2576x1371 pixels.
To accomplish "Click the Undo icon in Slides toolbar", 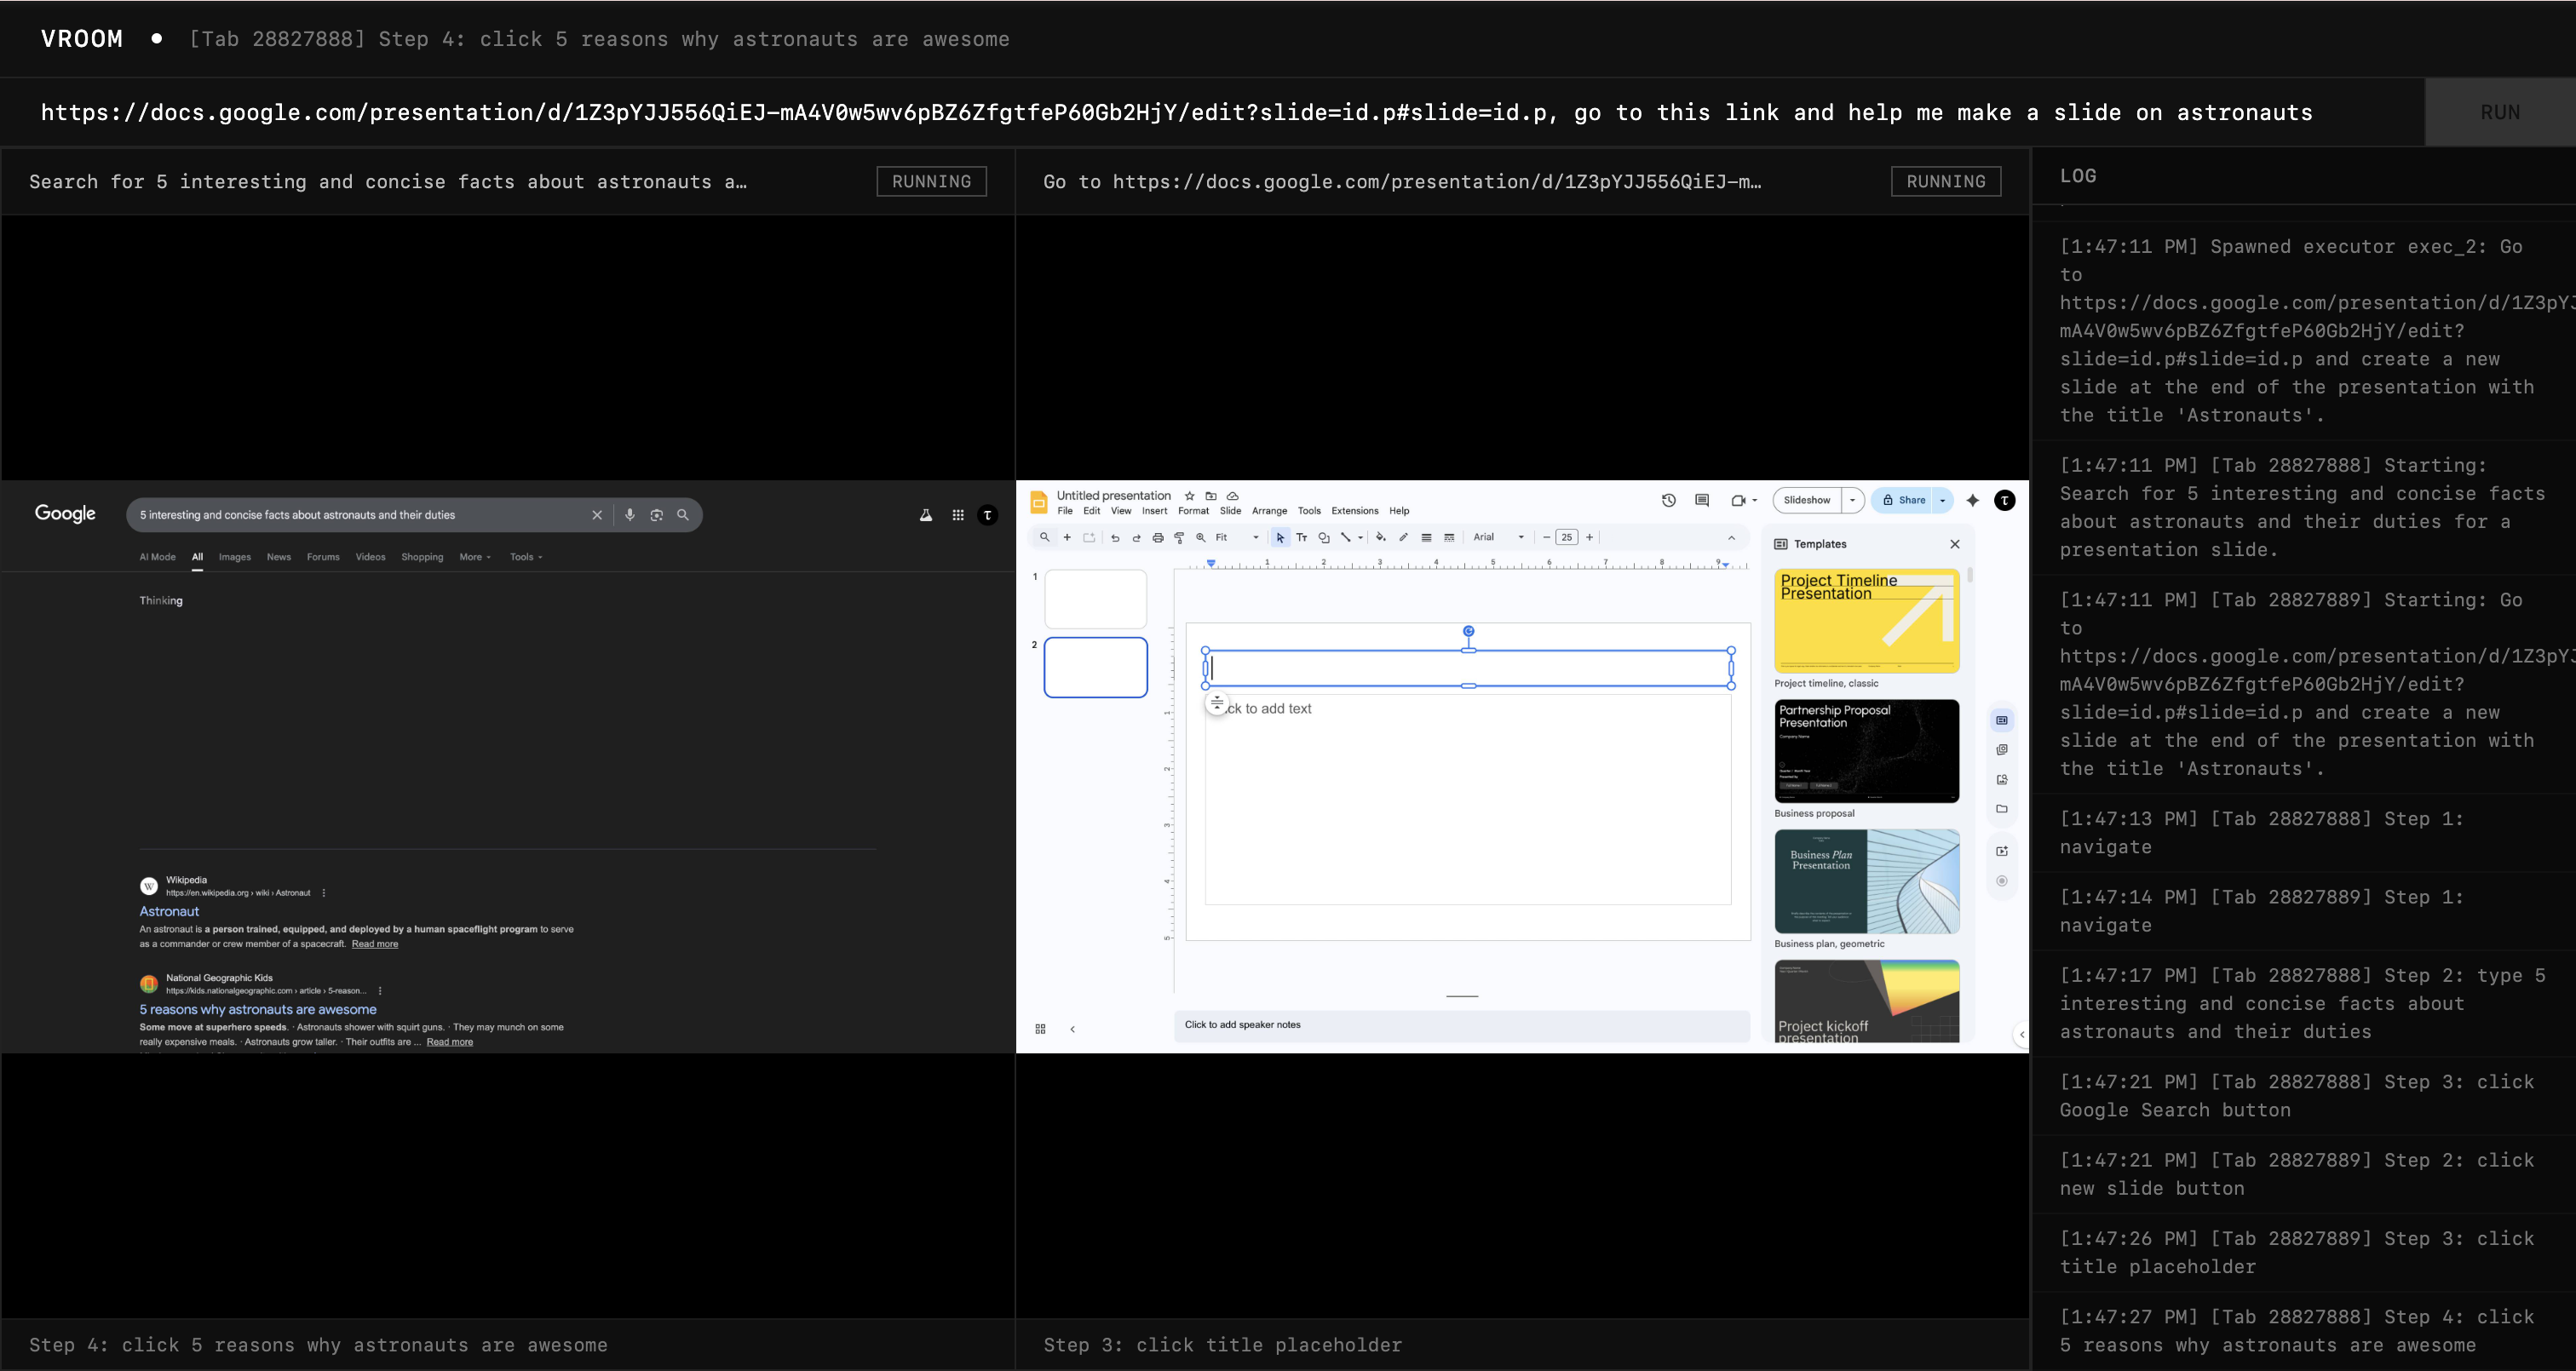I will 1115,537.
